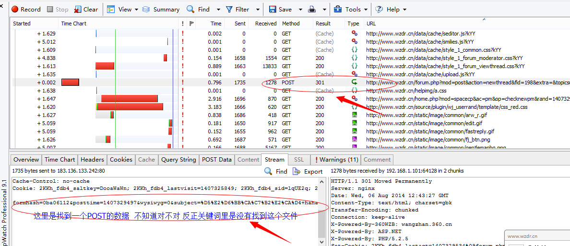The width and height of the screenshot is (570, 246).
Task: Expand the View dropdown arrow
Action: click(x=136, y=10)
